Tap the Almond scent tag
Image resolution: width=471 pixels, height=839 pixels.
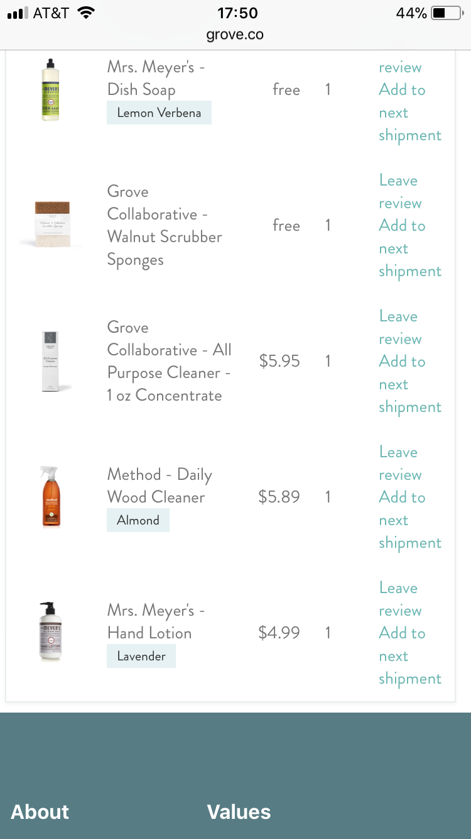click(138, 520)
